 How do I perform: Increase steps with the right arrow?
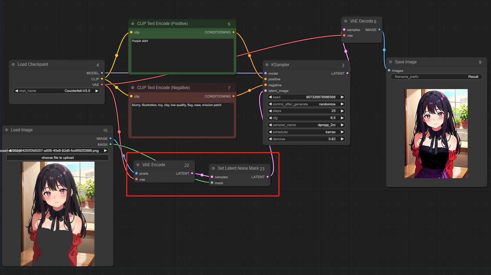342,111
